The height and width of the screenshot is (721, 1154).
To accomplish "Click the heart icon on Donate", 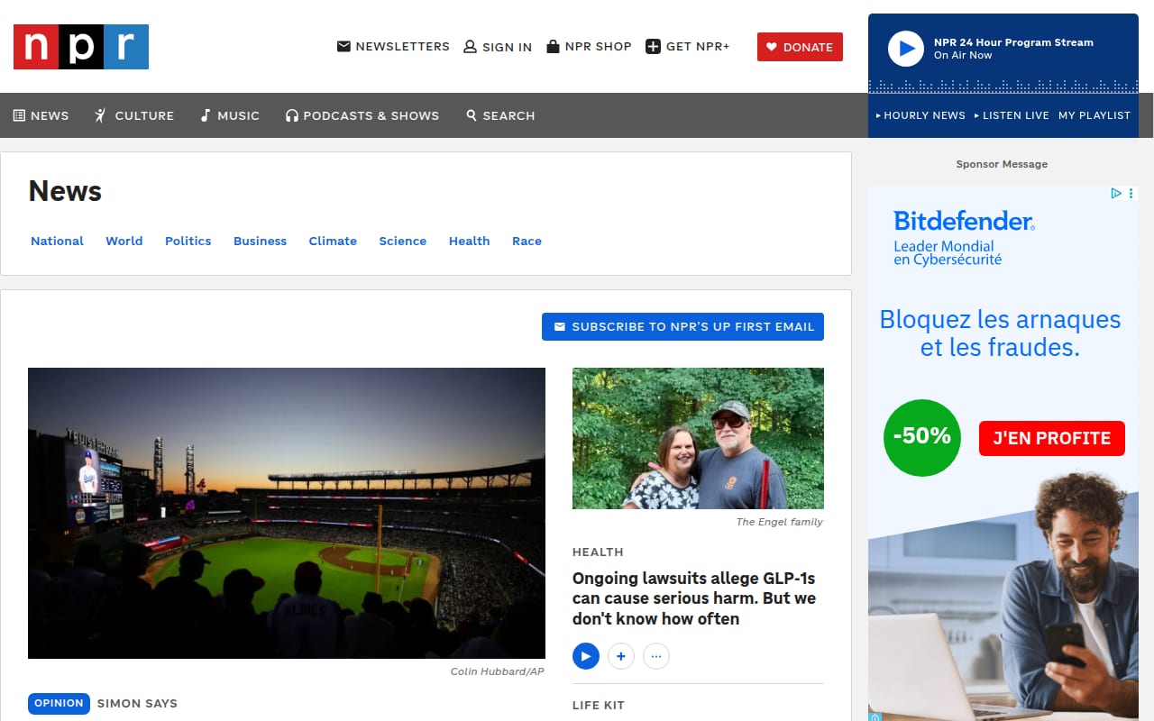I will [772, 47].
